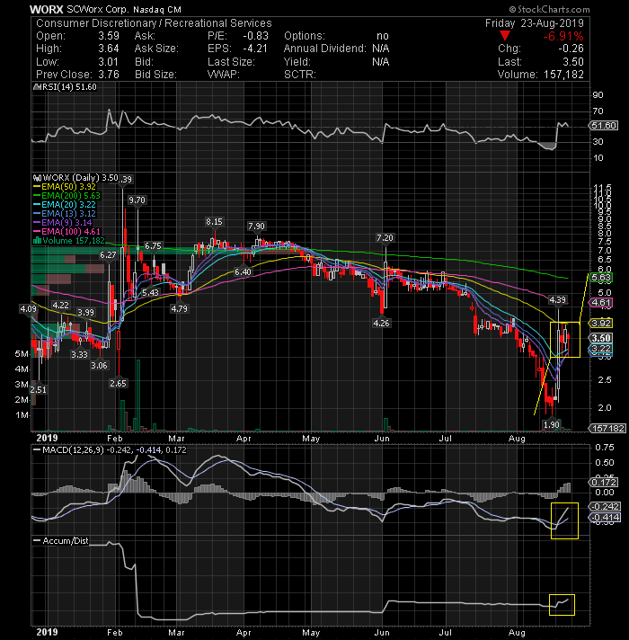Click the EPS value -4.21

[x=255, y=49]
